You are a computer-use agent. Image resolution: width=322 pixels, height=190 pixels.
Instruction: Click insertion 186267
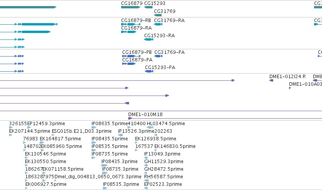[x=26, y=173]
